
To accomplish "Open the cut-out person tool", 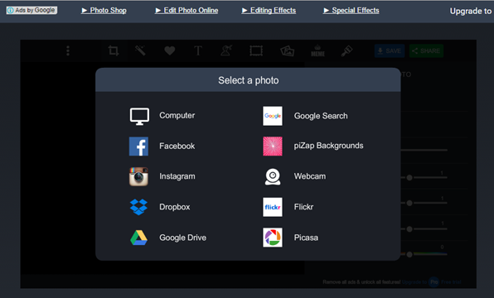I will tap(226, 50).
